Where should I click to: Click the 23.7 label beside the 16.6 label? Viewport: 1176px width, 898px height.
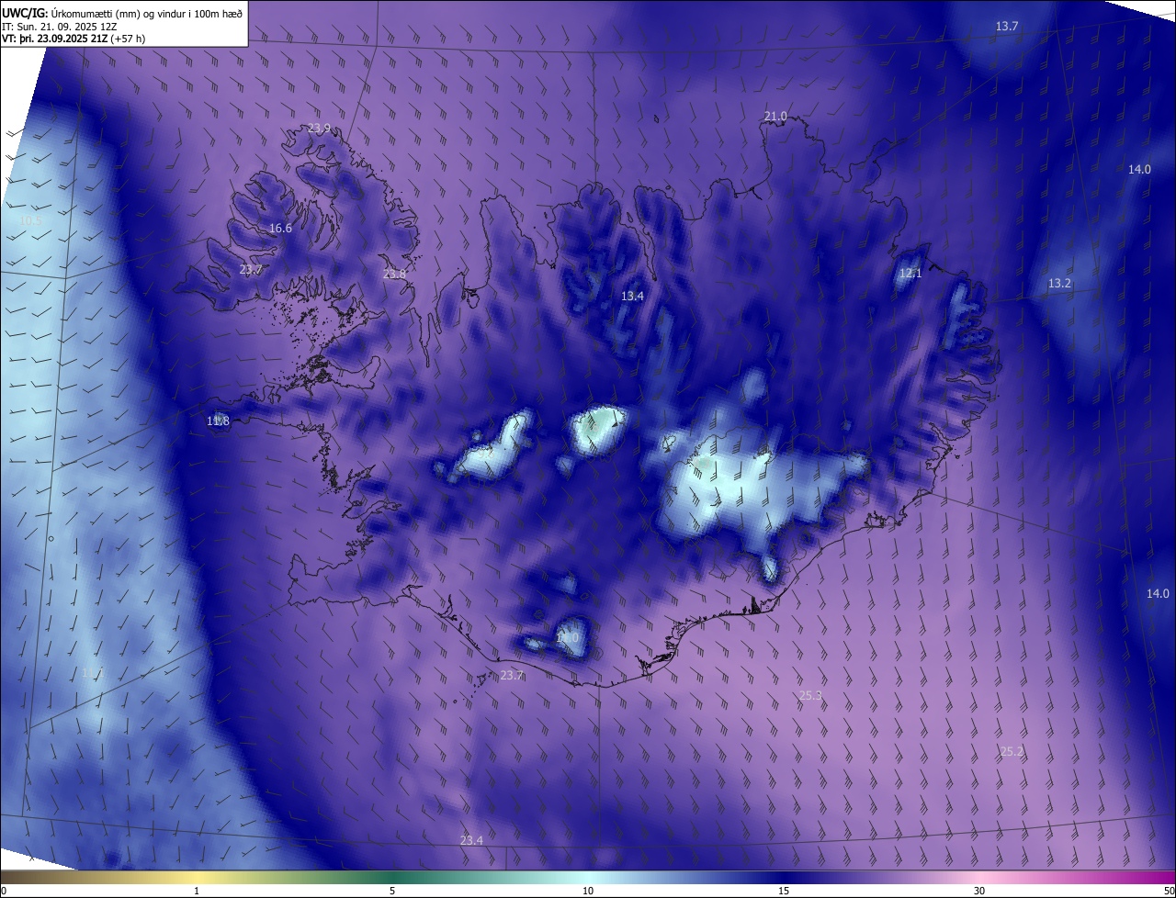click(x=250, y=270)
